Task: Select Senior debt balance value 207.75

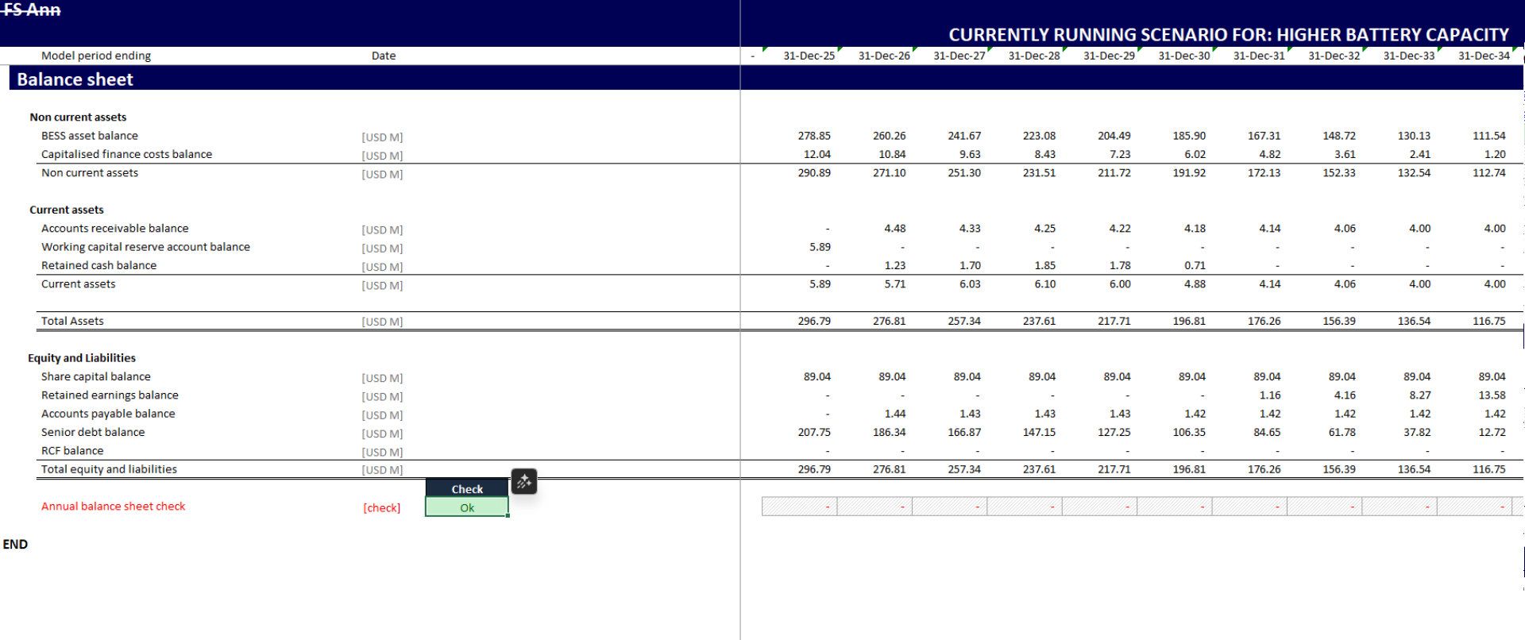Action: 814,432
